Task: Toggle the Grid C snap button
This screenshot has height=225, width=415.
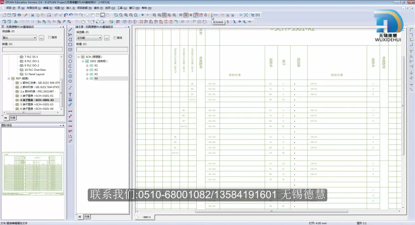Action: [164, 15]
